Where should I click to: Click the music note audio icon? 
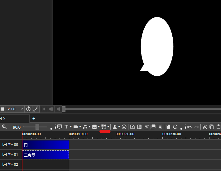pyautogui.click(x=85, y=127)
